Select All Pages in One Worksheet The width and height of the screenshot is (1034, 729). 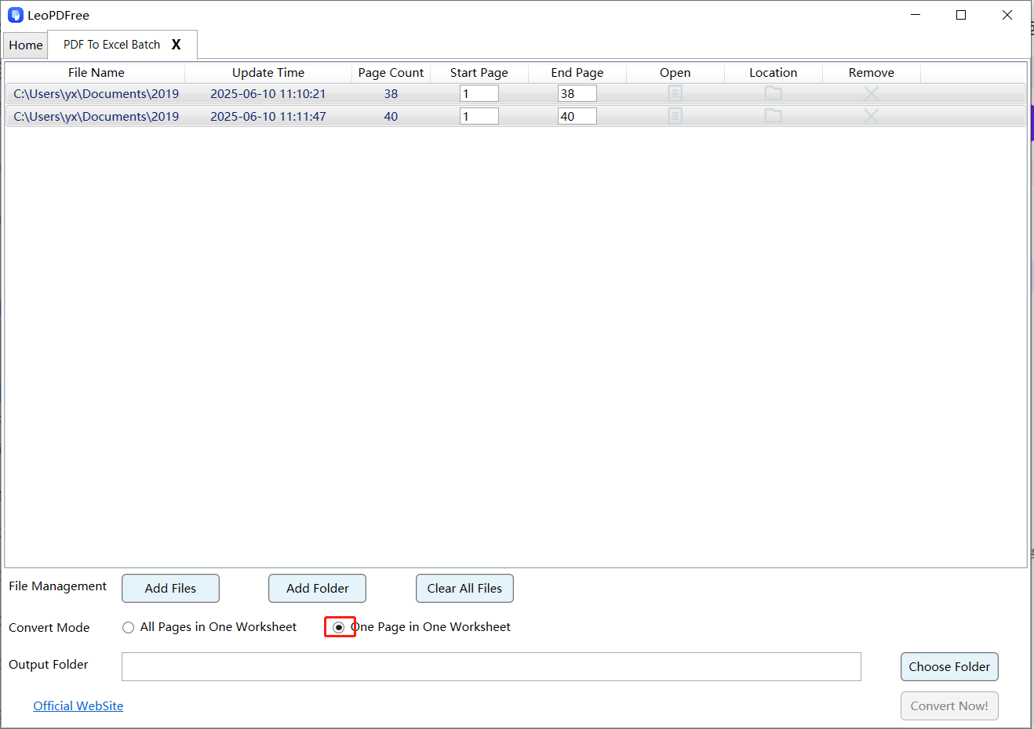128,627
